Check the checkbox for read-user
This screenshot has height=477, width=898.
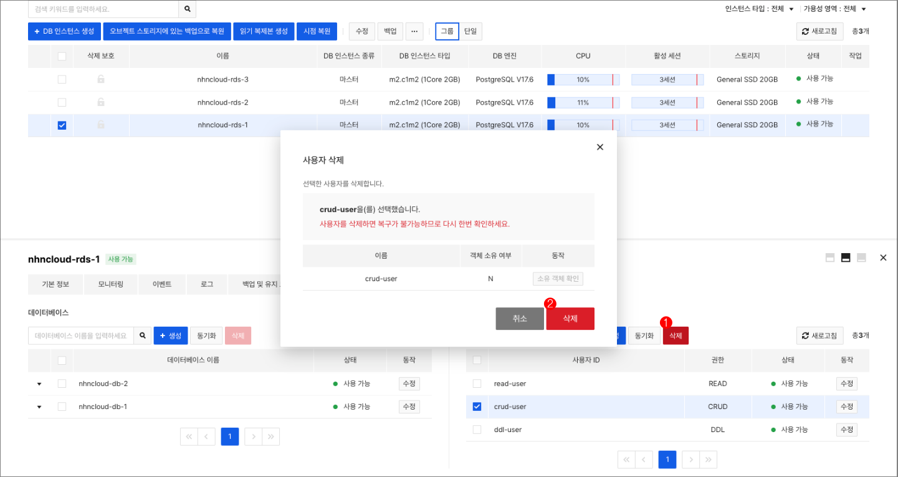[477, 383]
